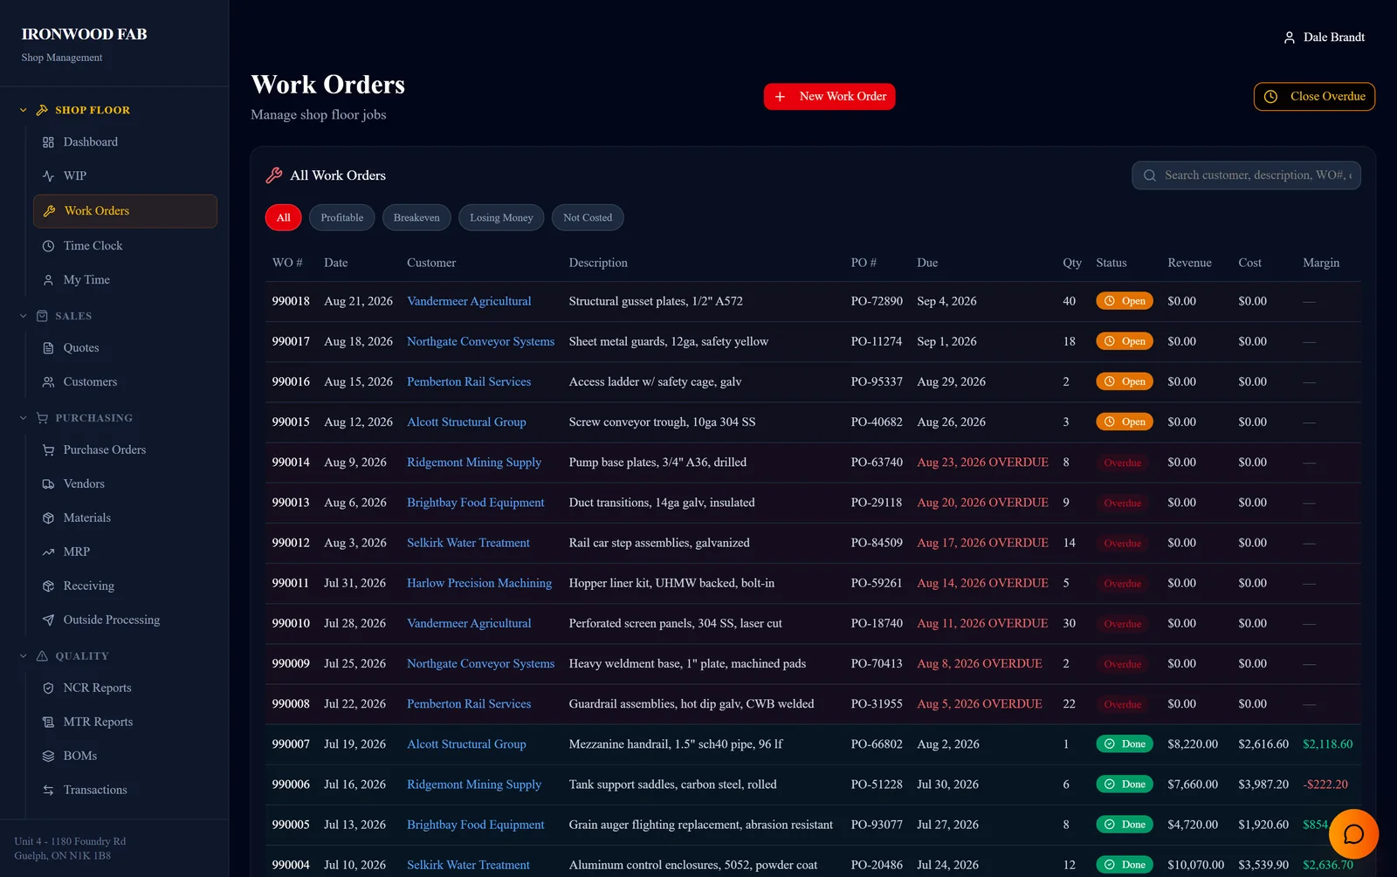Click the Revenue column header
1397x877 pixels.
click(x=1189, y=264)
